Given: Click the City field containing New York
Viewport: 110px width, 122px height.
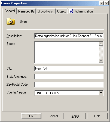Looking at the screenshot, I should [x=69, y=68].
